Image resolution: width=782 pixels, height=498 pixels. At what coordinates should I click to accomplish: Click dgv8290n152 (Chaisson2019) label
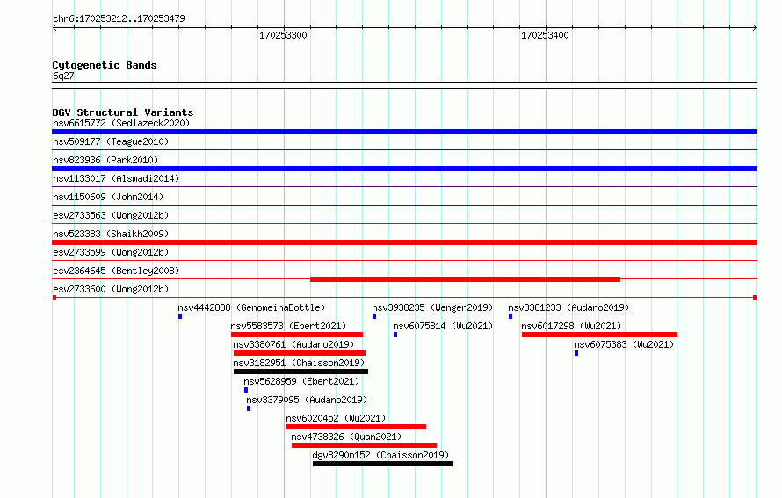pyautogui.click(x=380, y=455)
